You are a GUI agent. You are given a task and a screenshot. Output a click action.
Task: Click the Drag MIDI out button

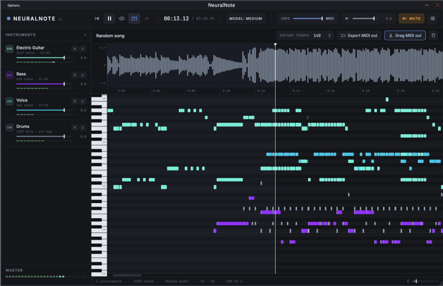click(405, 35)
